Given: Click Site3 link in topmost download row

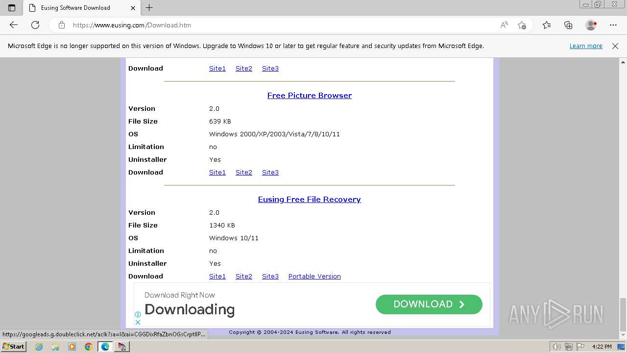Looking at the screenshot, I should 270,69.
